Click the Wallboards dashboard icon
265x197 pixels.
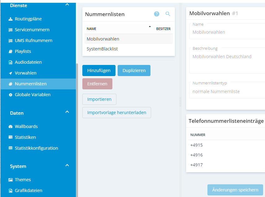[11, 126]
